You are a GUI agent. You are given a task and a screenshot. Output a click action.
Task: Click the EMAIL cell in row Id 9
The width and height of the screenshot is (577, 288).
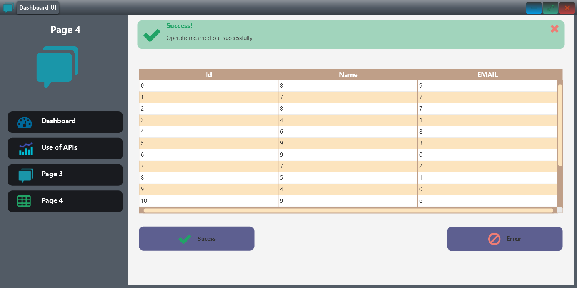(x=487, y=190)
